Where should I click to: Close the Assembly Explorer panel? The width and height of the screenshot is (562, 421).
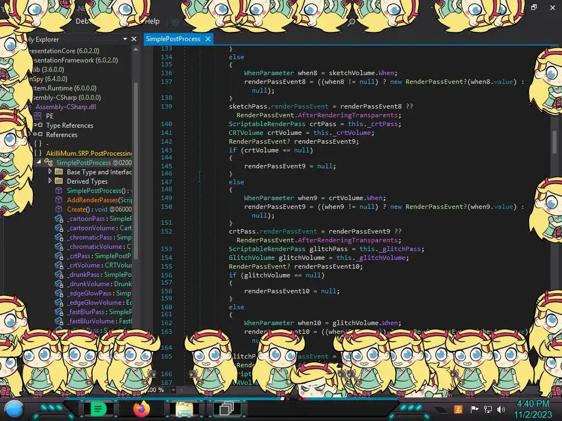[134, 39]
